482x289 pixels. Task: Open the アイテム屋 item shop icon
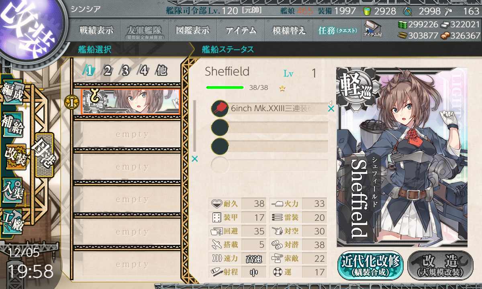pyautogui.click(x=372, y=29)
